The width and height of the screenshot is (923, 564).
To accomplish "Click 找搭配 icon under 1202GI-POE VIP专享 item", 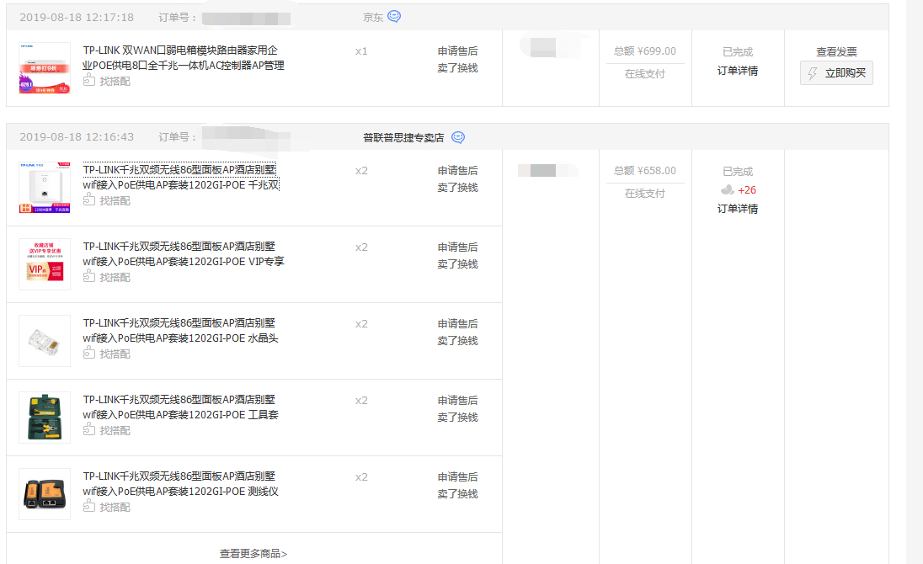I will pyautogui.click(x=89, y=276).
